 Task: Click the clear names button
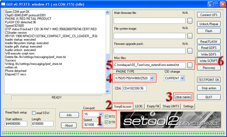[183, 97]
